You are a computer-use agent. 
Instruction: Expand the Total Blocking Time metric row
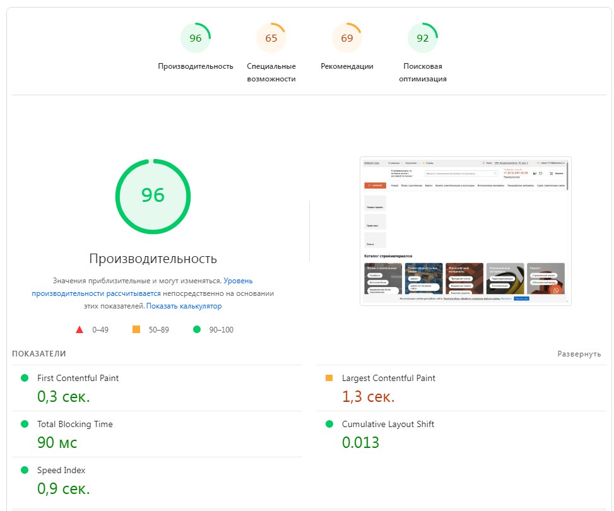pyautogui.click(x=75, y=424)
